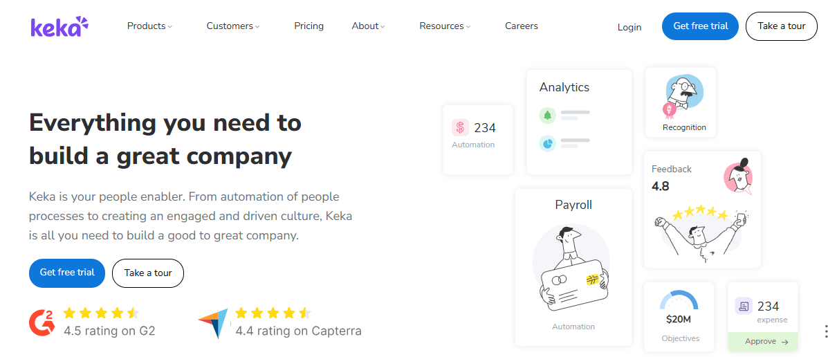This screenshot has width=828, height=357.
Task: Click the pink award badge icon
Action: tap(670, 111)
